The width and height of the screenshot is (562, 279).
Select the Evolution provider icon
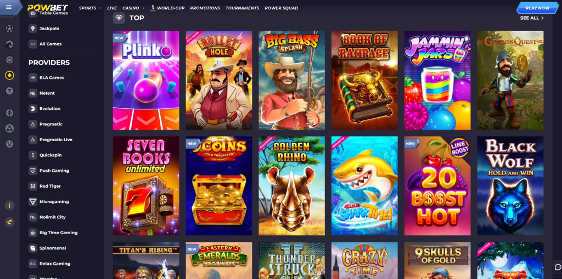click(x=33, y=109)
